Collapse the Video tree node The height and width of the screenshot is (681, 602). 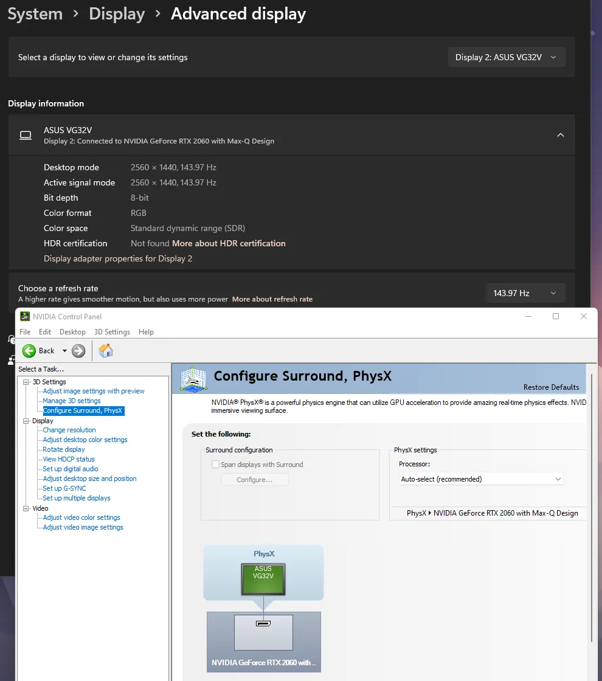[26, 508]
